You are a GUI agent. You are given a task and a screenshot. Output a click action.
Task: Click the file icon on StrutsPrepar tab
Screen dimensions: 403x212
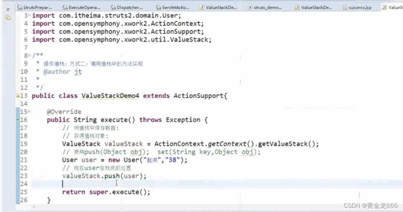19,7
